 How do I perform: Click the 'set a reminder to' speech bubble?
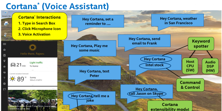[98, 21]
